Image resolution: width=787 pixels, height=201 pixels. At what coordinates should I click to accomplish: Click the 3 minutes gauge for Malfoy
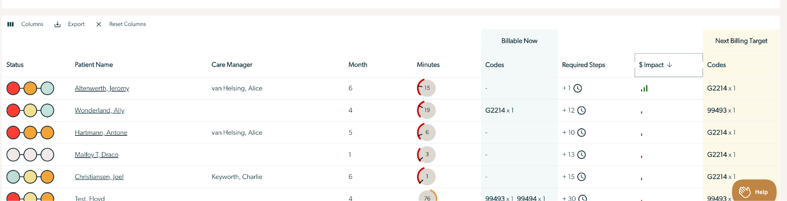pos(426,155)
